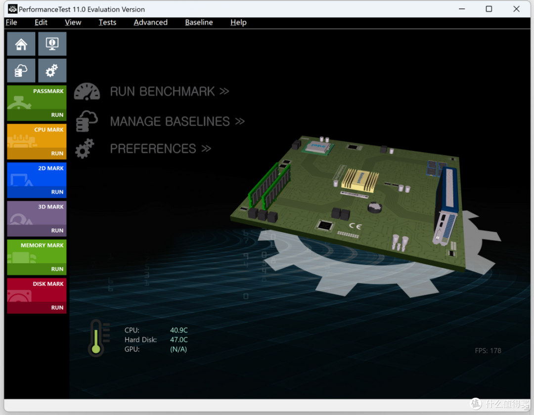The width and height of the screenshot is (534, 415).
Task: Click the GPU temperature value (N/A)
Action: click(x=178, y=349)
